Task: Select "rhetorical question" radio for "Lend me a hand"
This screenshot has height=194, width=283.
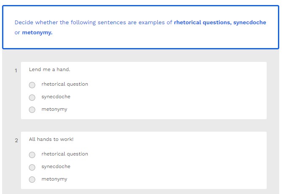Action: click(32, 85)
